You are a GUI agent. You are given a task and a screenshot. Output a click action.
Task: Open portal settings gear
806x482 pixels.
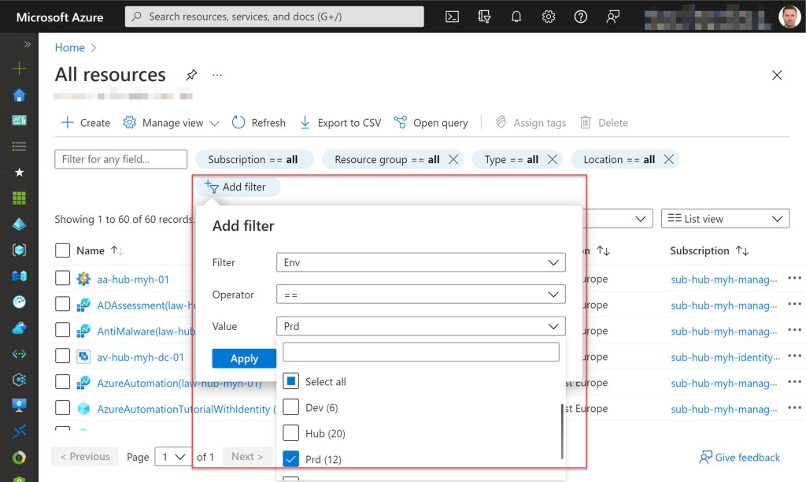tap(549, 17)
